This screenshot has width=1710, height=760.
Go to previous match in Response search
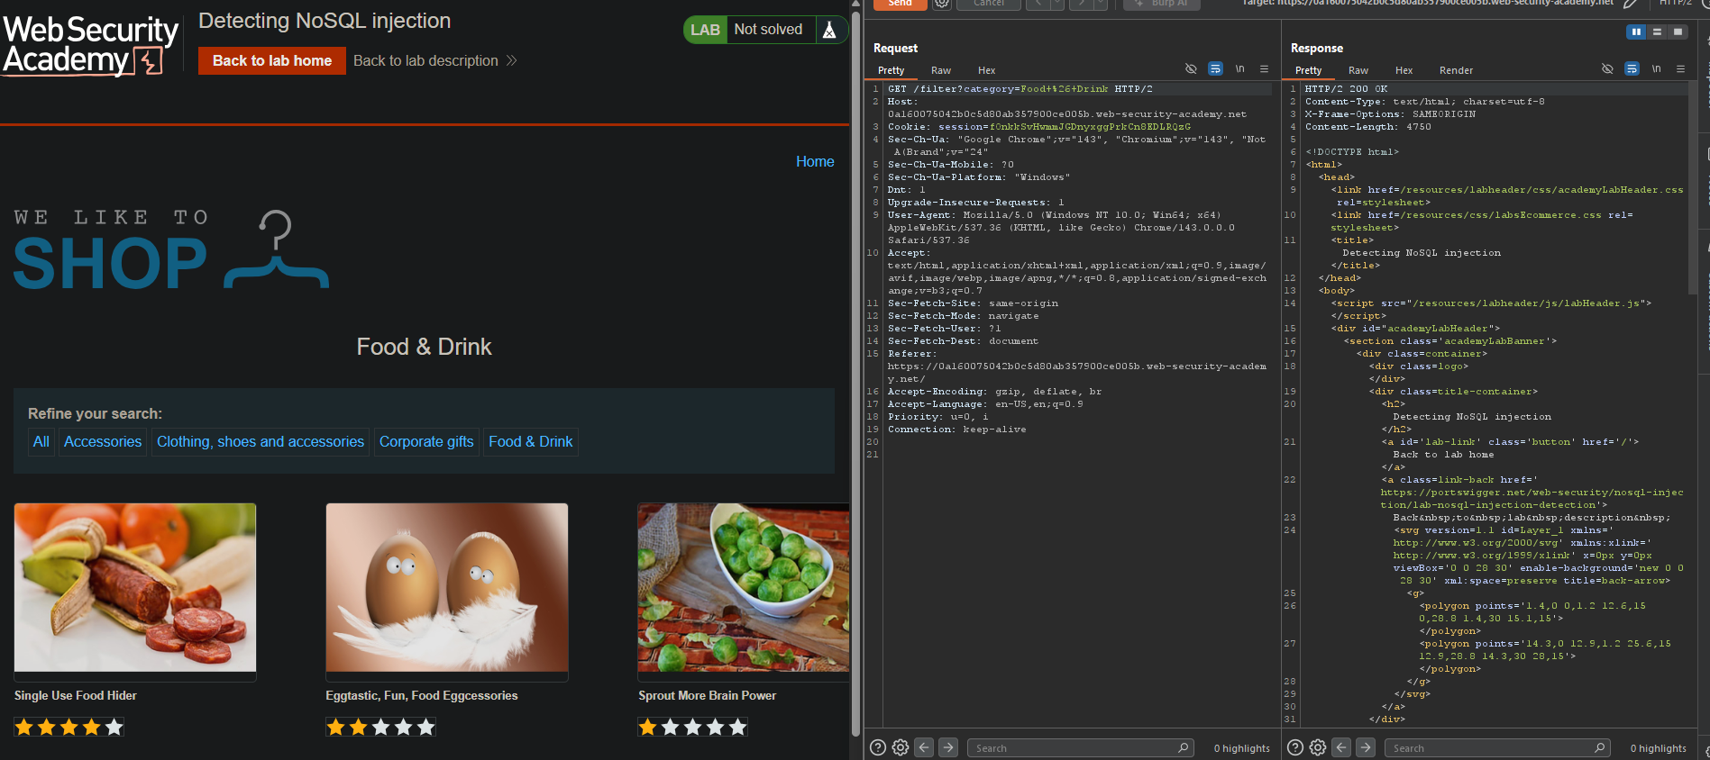tap(1341, 747)
